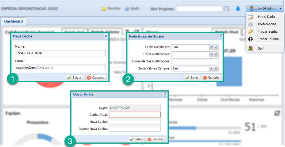Select Meus Dados from user menu
The width and height of the screenshot is (285, 147).
tap(267, 17)
